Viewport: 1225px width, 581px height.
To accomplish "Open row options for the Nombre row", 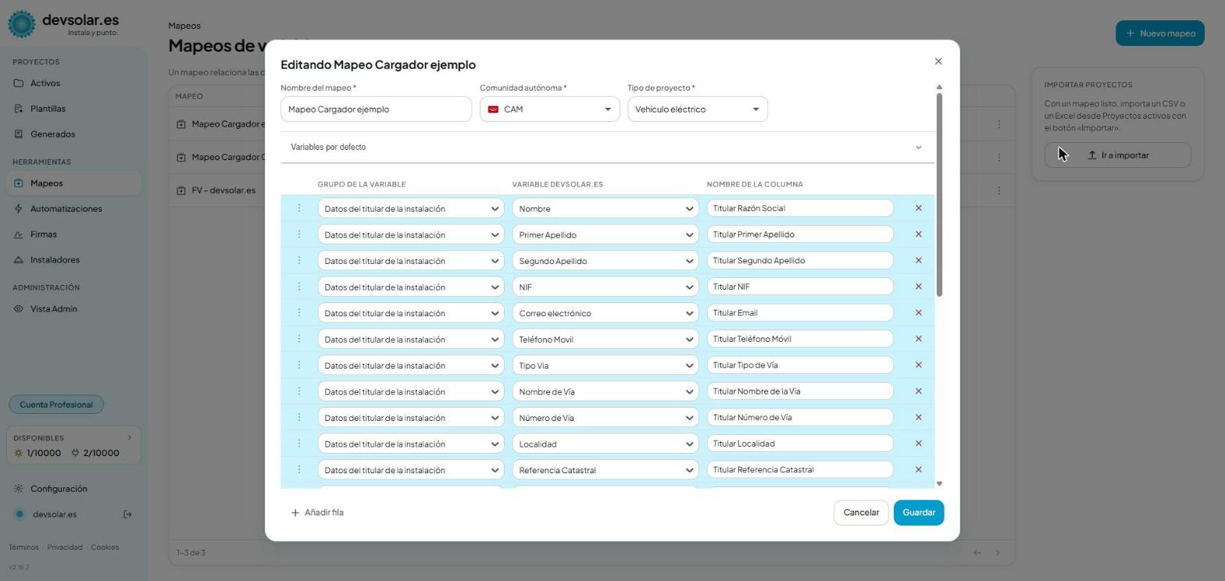I will pyautogui.click(x=299, y=209).
